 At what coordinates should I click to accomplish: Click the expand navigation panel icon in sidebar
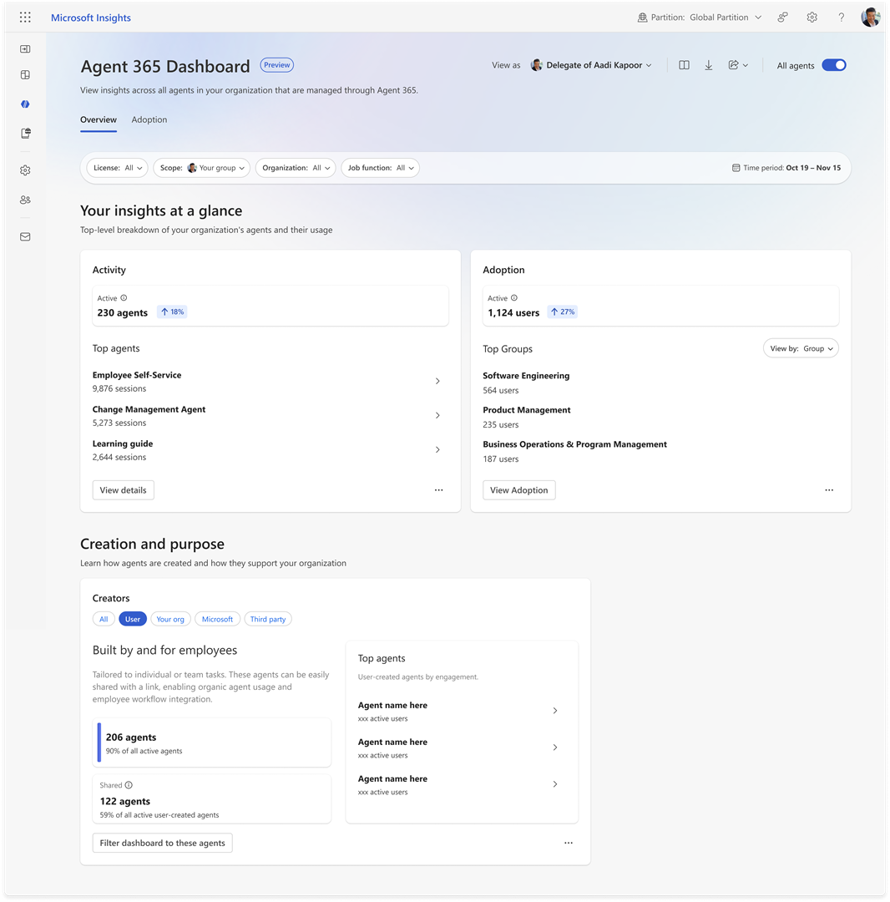click(x=25, y=49)
